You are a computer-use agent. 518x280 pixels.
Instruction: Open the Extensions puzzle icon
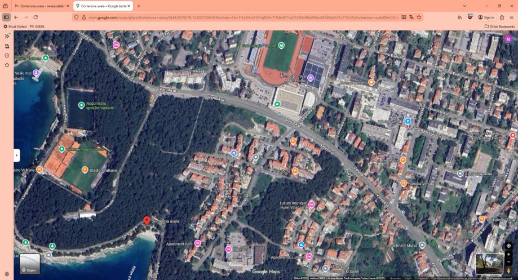tap(502, 17)
